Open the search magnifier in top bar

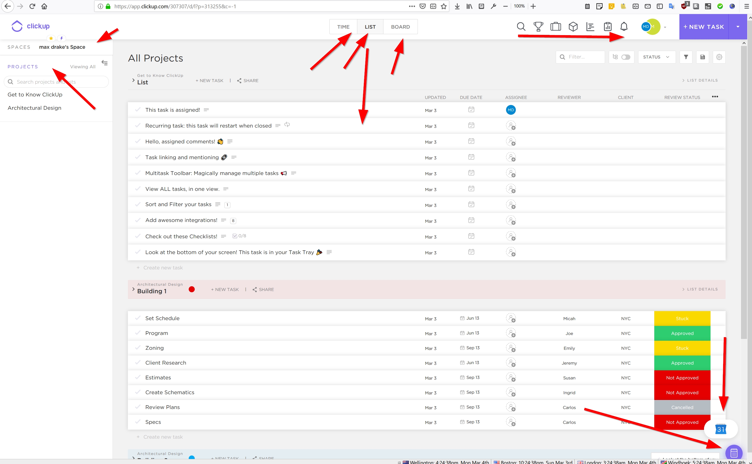(x=521, y=27)
